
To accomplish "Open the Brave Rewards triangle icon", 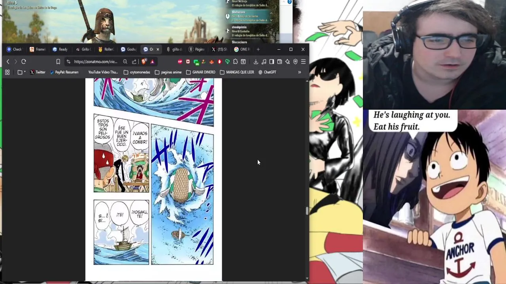I will 152,62.
